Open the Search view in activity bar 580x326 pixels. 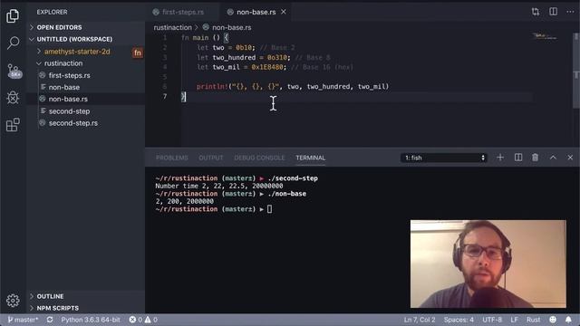13,43
